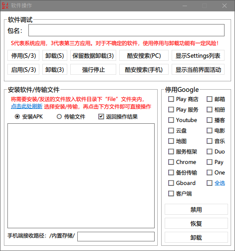Click the 禁用 button in Google panel
The width and height of the screenshot is (235, 251).
[x=196, y=209]
